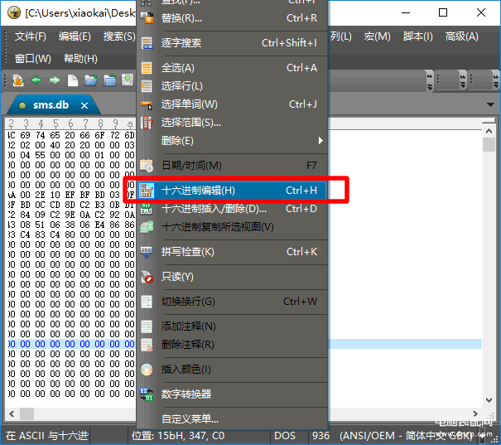This screenshot has height=445, width=501.
Task: Click the Read Only (只读) icon
Action: (x=147, y=277)
